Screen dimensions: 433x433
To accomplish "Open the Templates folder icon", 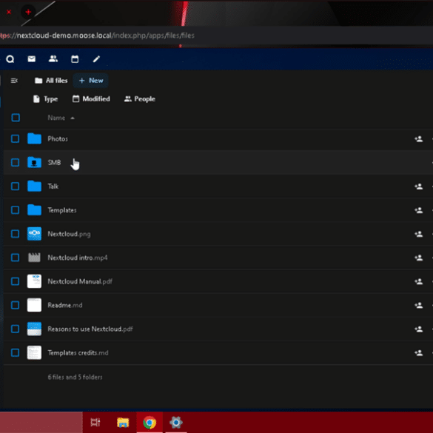I will (x=34, y=209).
